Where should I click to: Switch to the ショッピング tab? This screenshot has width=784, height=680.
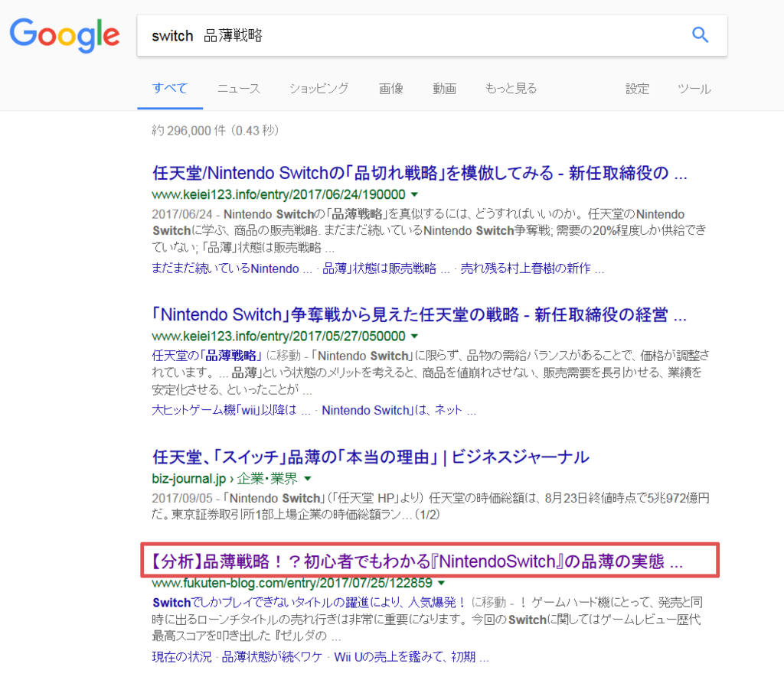318,89
